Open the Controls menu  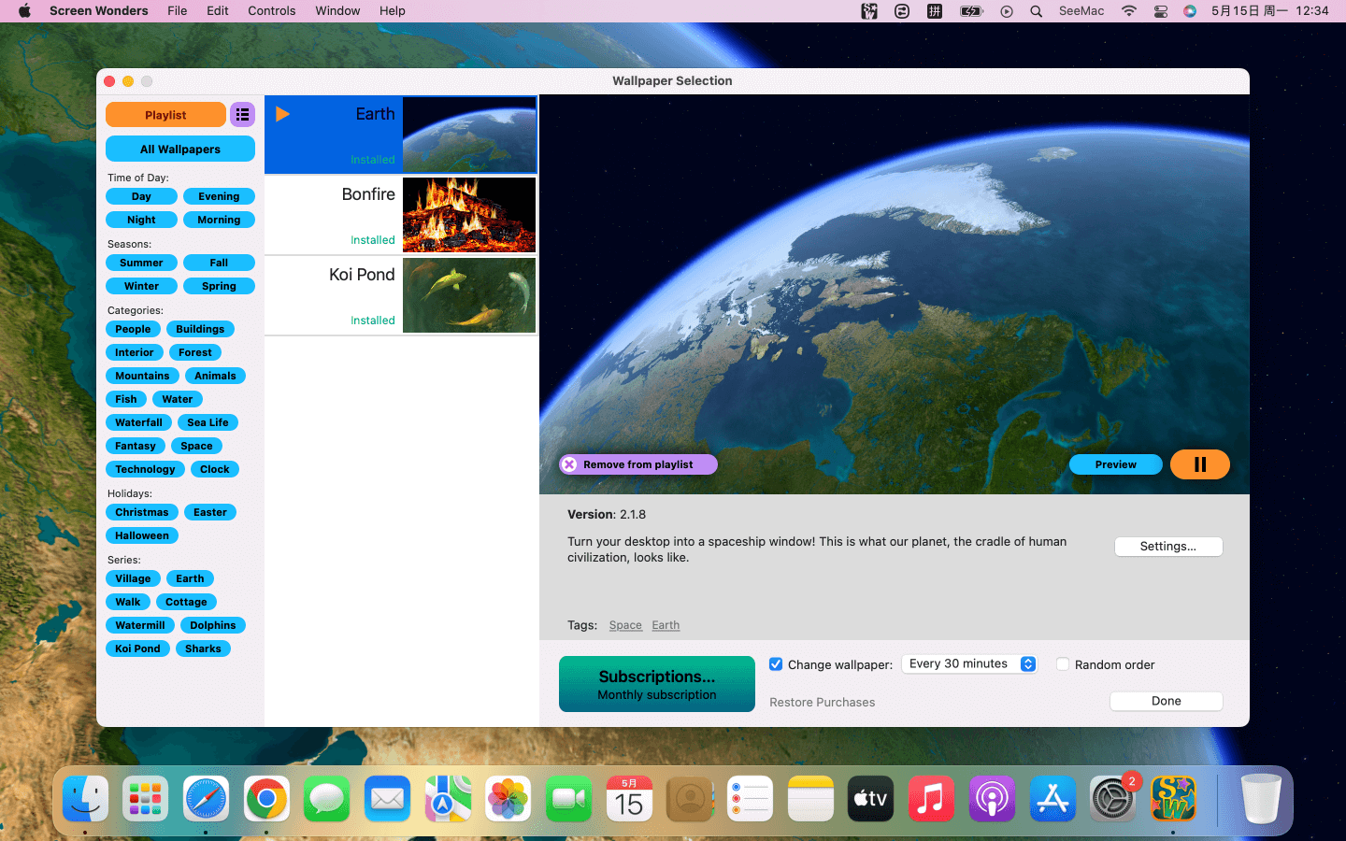(x=271, y=11)
